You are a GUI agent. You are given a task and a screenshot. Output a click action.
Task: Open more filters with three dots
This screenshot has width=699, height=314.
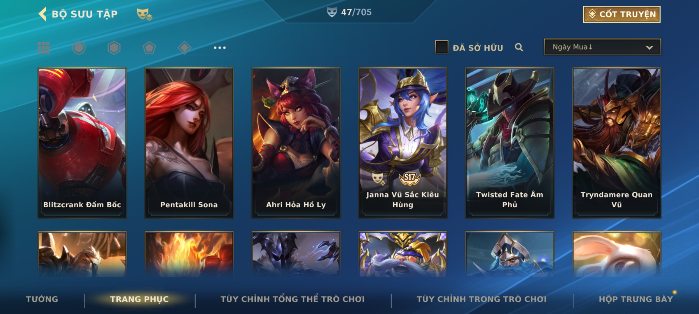point(220,48)
